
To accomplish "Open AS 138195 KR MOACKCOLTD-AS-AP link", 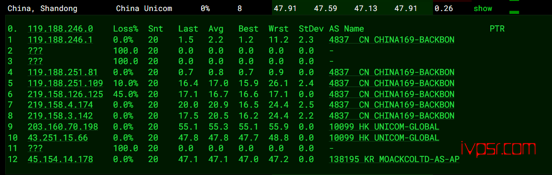I will pos(394,160).
